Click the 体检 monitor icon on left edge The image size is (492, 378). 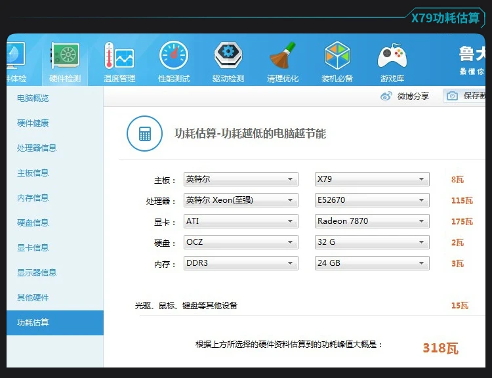[x=15, y=55]
